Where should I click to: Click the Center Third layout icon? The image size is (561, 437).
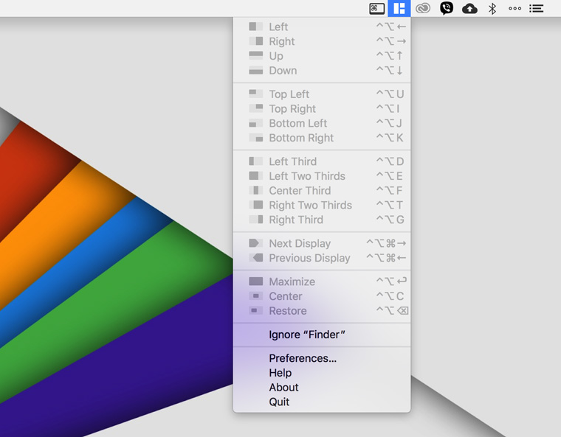tap(256, 190)
